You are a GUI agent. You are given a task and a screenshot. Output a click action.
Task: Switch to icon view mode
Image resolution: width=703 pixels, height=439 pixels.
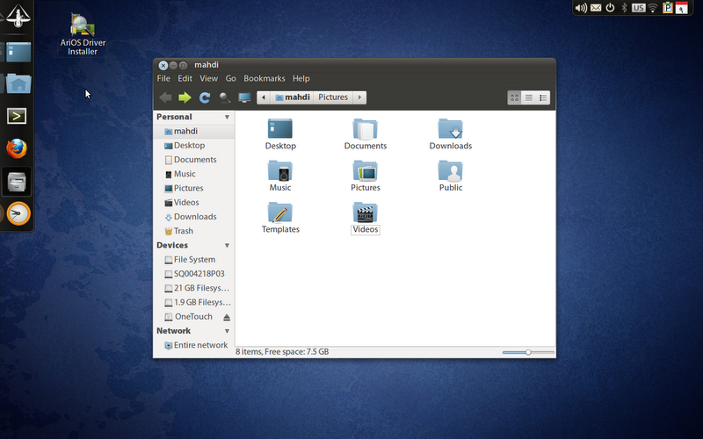point(515,97)
